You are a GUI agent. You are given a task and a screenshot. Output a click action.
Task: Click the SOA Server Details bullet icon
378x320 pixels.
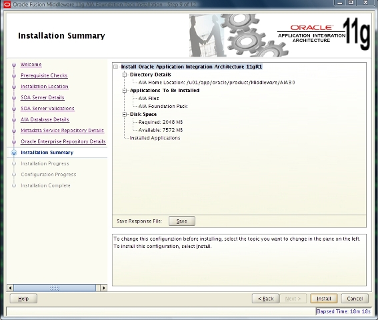14,97
